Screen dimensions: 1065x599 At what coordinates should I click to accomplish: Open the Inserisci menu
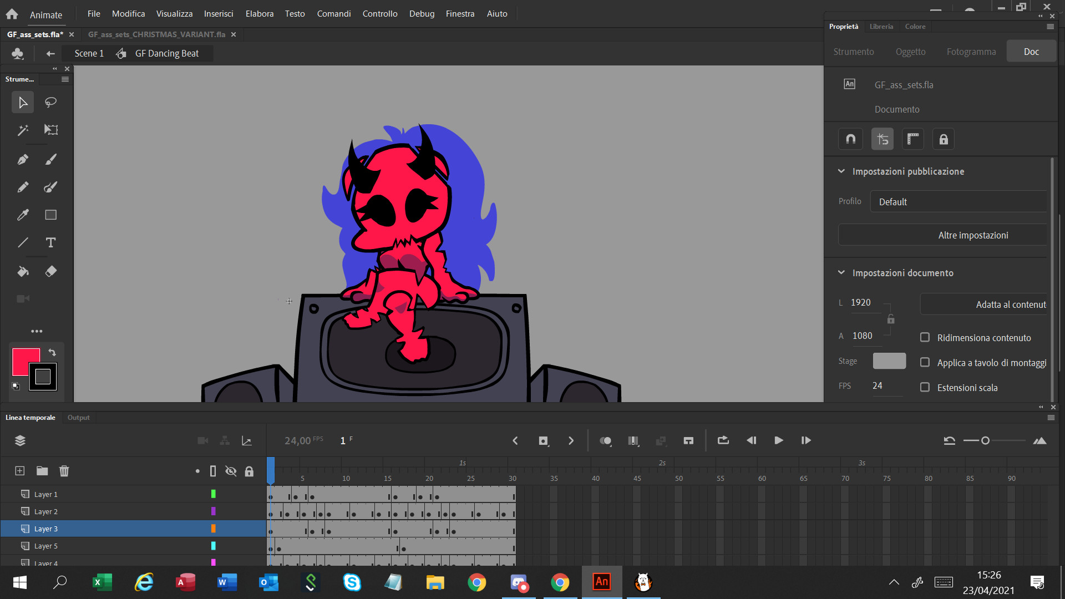[x=218, y=13]
